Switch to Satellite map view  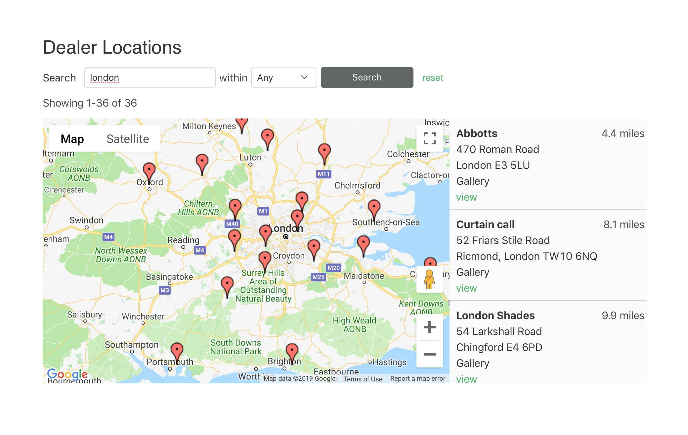pyautogui.click(x=128, y=139)
